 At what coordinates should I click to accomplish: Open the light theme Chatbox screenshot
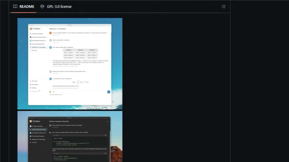pos(70,64)
